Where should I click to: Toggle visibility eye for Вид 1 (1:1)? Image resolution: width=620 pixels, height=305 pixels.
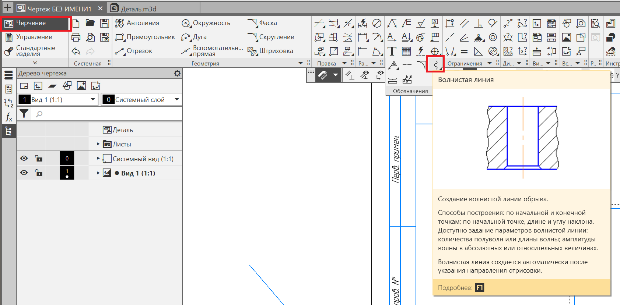click(x=24, y=173)
